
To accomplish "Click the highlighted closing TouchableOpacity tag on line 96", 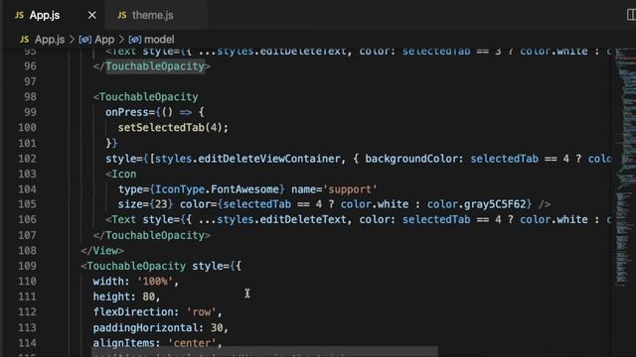I will [x=155, y=66].
